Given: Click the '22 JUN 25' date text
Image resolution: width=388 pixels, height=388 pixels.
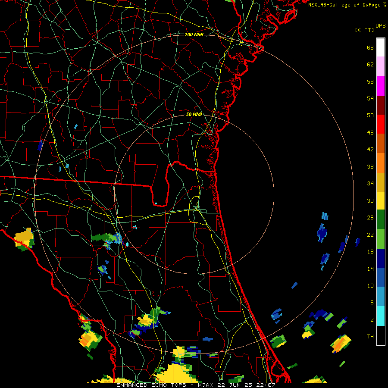Looking at the screenshot, I should (x=235, y=385).
